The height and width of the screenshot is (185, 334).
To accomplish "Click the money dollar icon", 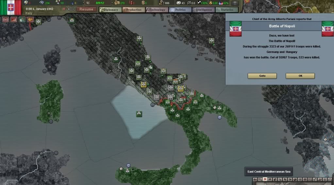I will click(x=143, y=3).
